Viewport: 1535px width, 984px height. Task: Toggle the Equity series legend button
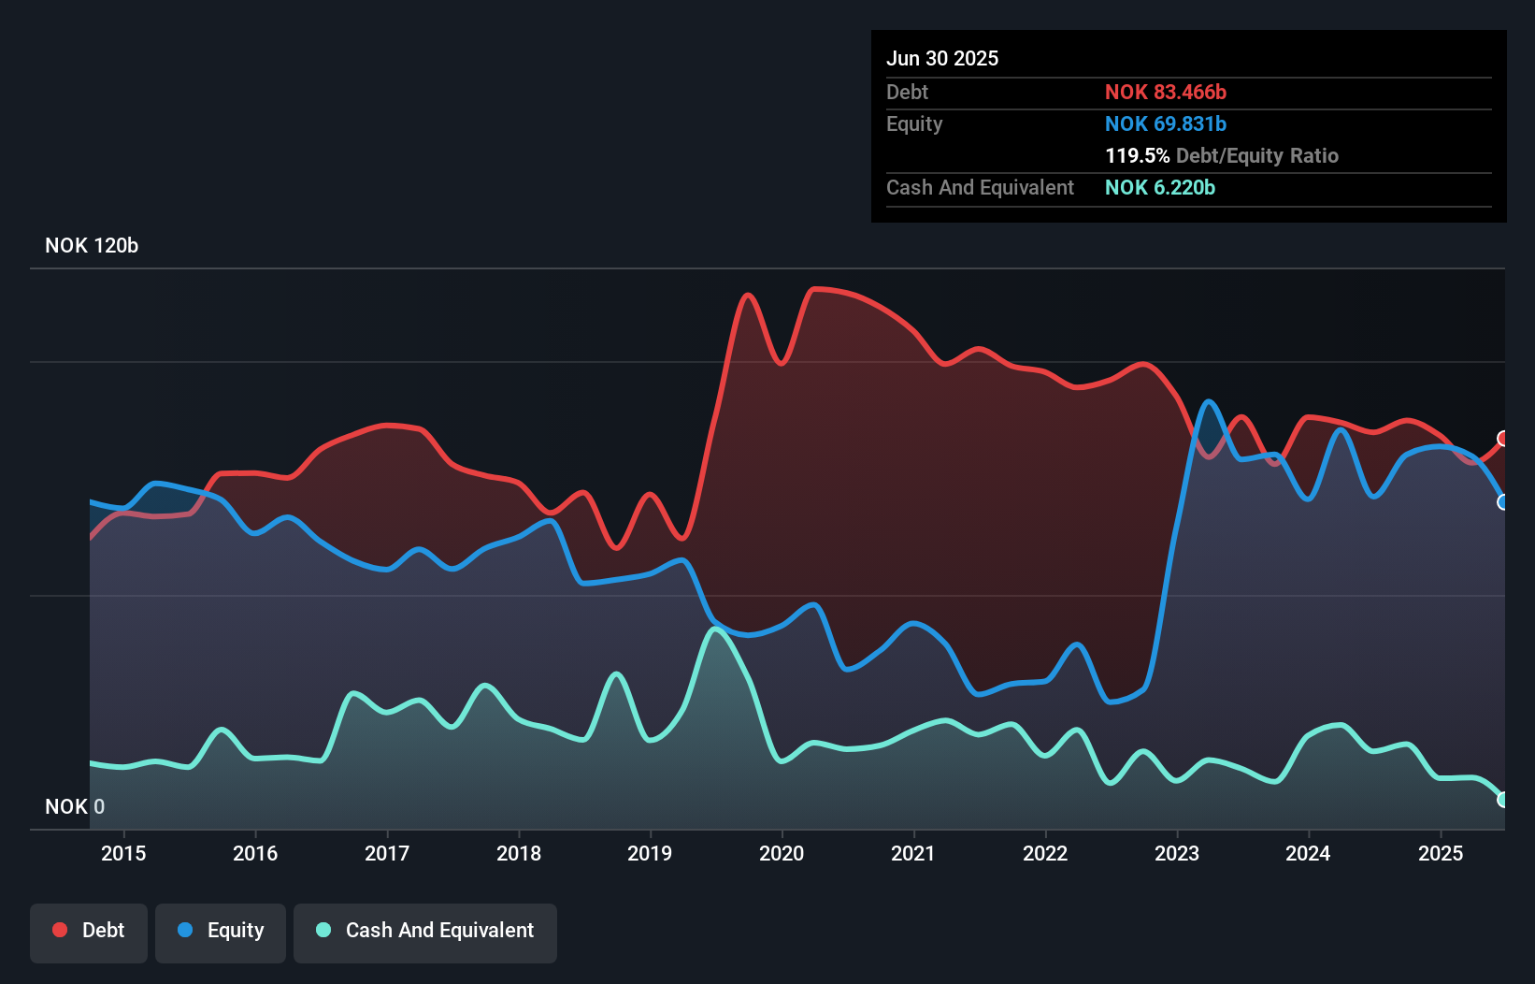point(221,931)
